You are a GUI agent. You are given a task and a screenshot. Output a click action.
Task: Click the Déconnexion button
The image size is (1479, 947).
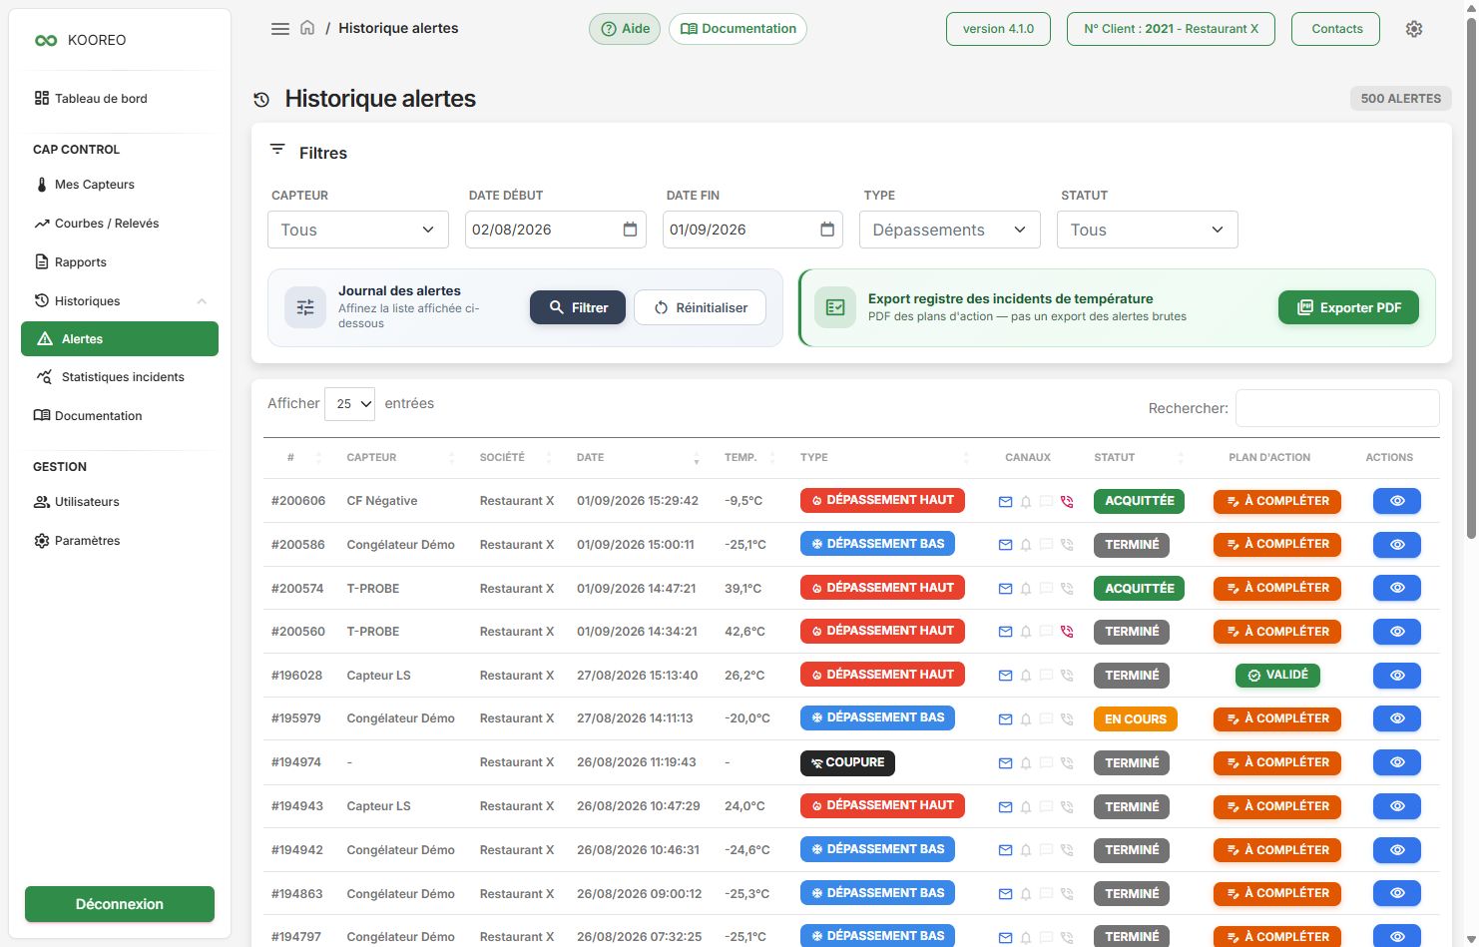[x=120, y=904]
